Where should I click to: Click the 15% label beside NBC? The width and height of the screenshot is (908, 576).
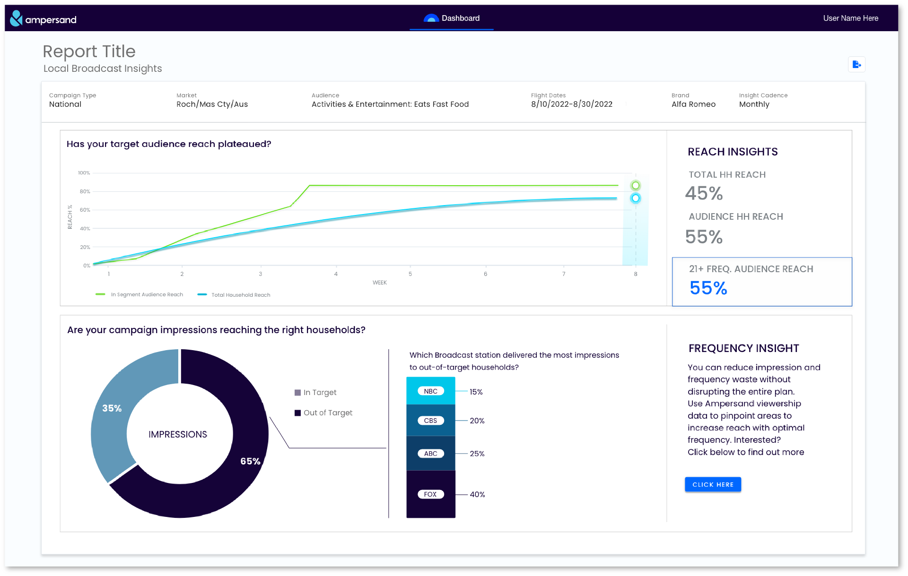(476, 392)
